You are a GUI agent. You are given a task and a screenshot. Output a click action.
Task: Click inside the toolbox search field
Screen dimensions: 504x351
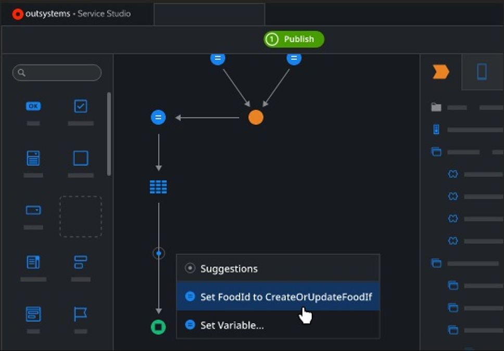click(57, 73)
